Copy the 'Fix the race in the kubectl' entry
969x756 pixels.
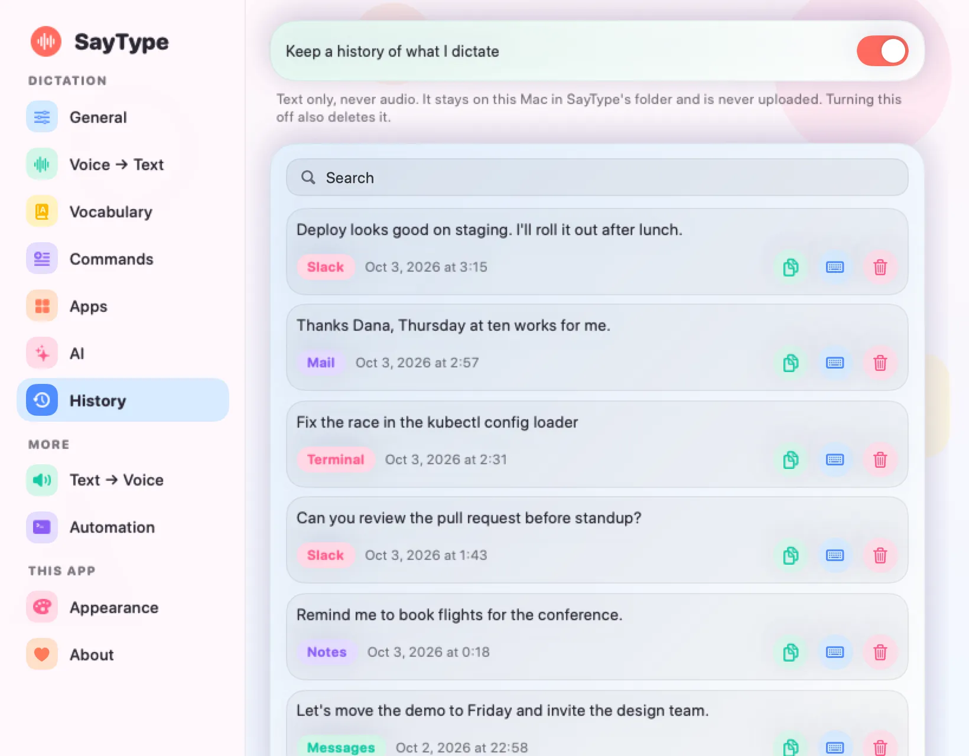[791, 460]
